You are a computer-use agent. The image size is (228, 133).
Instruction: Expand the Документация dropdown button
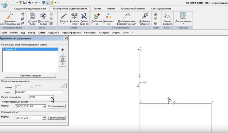point(183,24)
